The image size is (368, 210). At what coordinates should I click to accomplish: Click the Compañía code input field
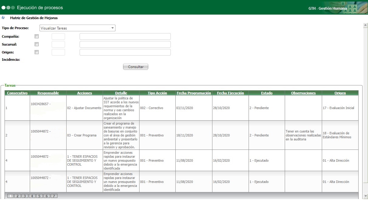click(58, 36)
